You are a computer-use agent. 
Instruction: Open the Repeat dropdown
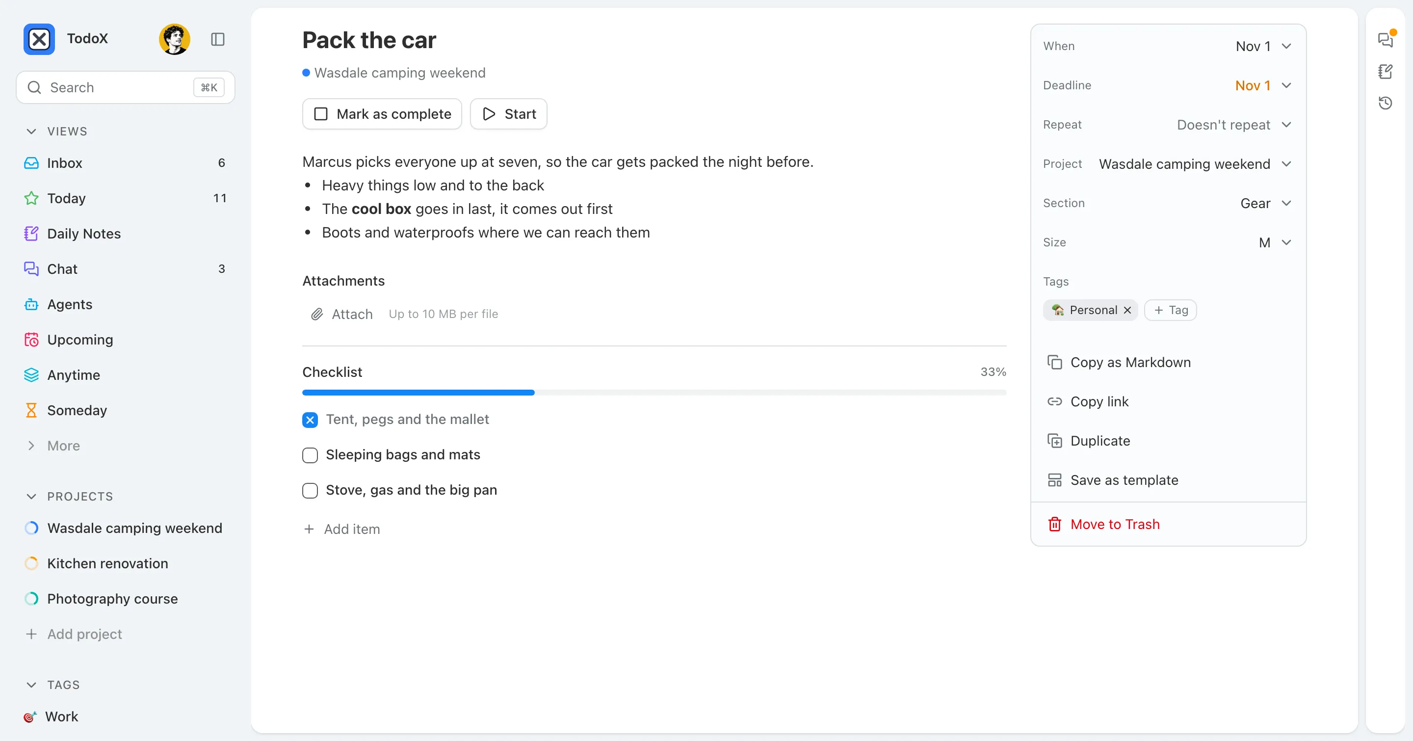click(1234, 125)
